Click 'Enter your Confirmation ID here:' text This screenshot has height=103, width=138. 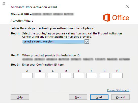point(43,65)
